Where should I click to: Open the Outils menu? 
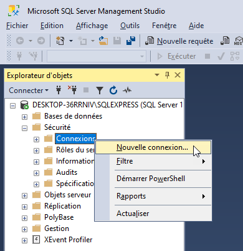(130, 26)
